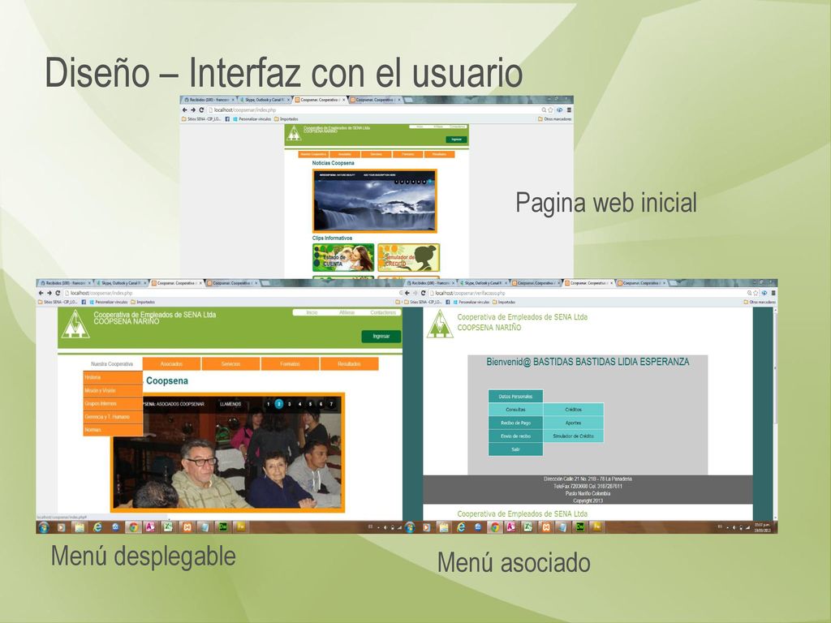Open Importados bookmark folder in top browser
Viewport: 831px width, 623px height.
coord(286,119)
